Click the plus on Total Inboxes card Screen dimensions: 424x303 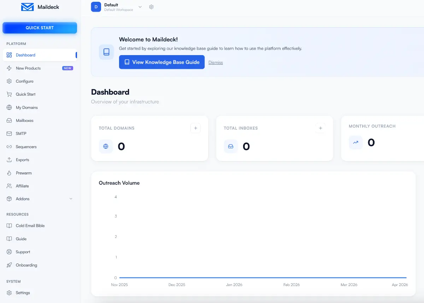click(320, 128)
